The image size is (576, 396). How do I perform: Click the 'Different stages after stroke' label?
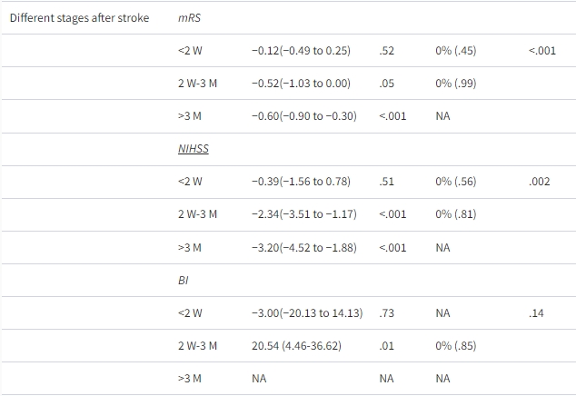pos(79,18)
